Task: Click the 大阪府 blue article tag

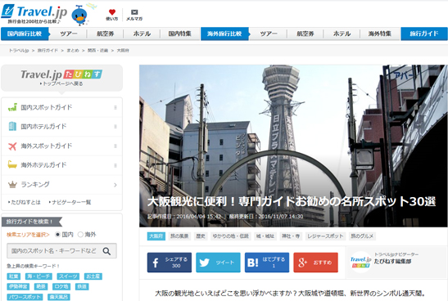Action: coord(156,236)
